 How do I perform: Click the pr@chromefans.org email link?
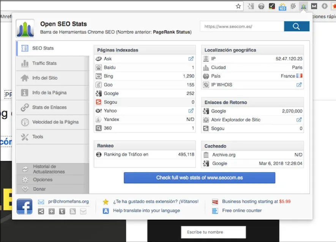[x=68, y=201]
